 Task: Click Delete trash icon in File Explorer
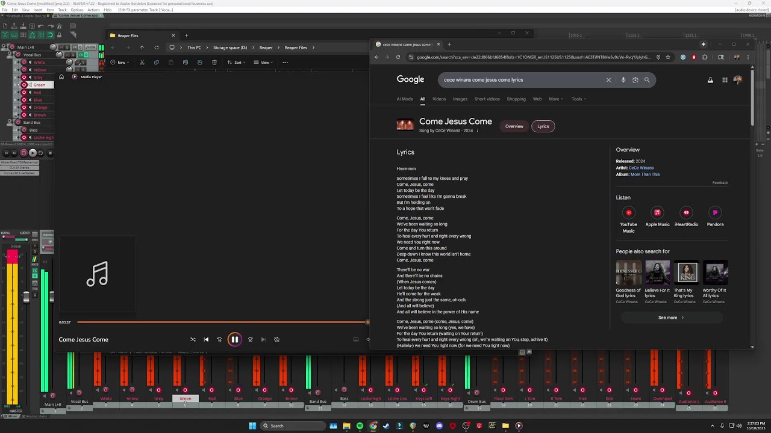[214, 62]
